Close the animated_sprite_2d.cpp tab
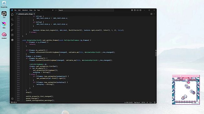The width and height of the screenshot is (204, 114). tap(34, 14)
